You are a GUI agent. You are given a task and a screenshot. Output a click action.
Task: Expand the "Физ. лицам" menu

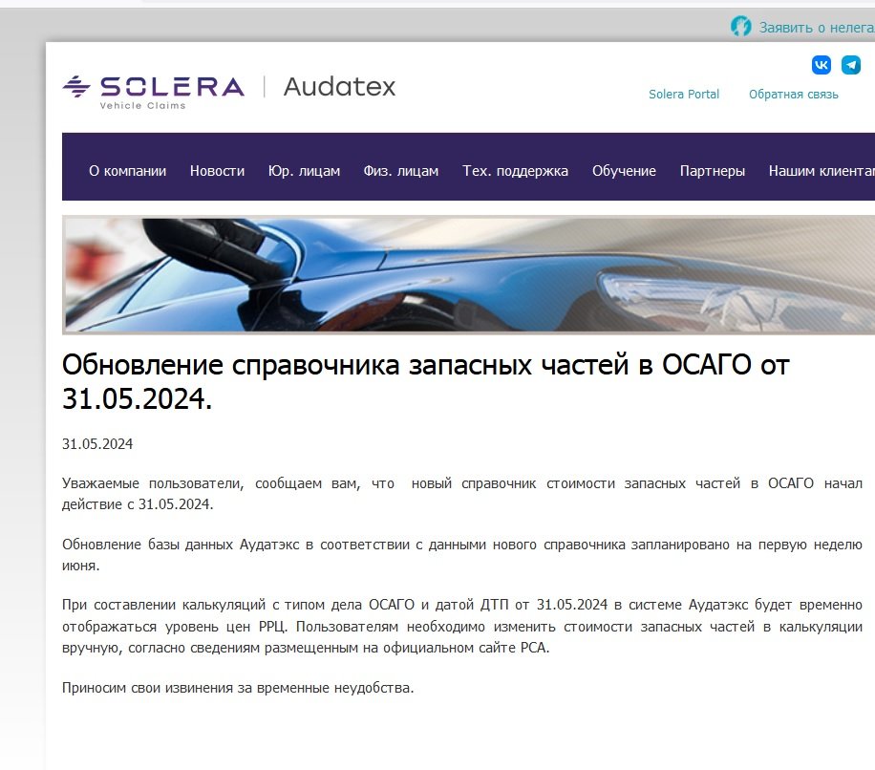(400, 171)
